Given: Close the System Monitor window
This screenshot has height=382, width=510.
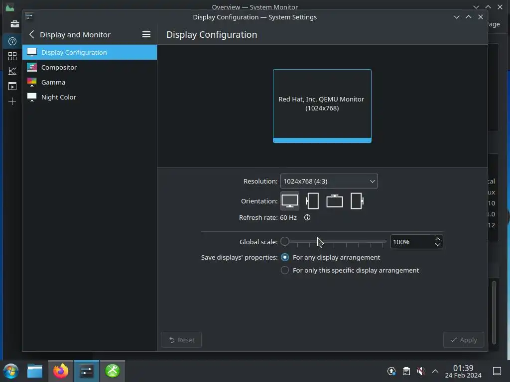Looking at the screenshot, I should click(x=500, y=7).
